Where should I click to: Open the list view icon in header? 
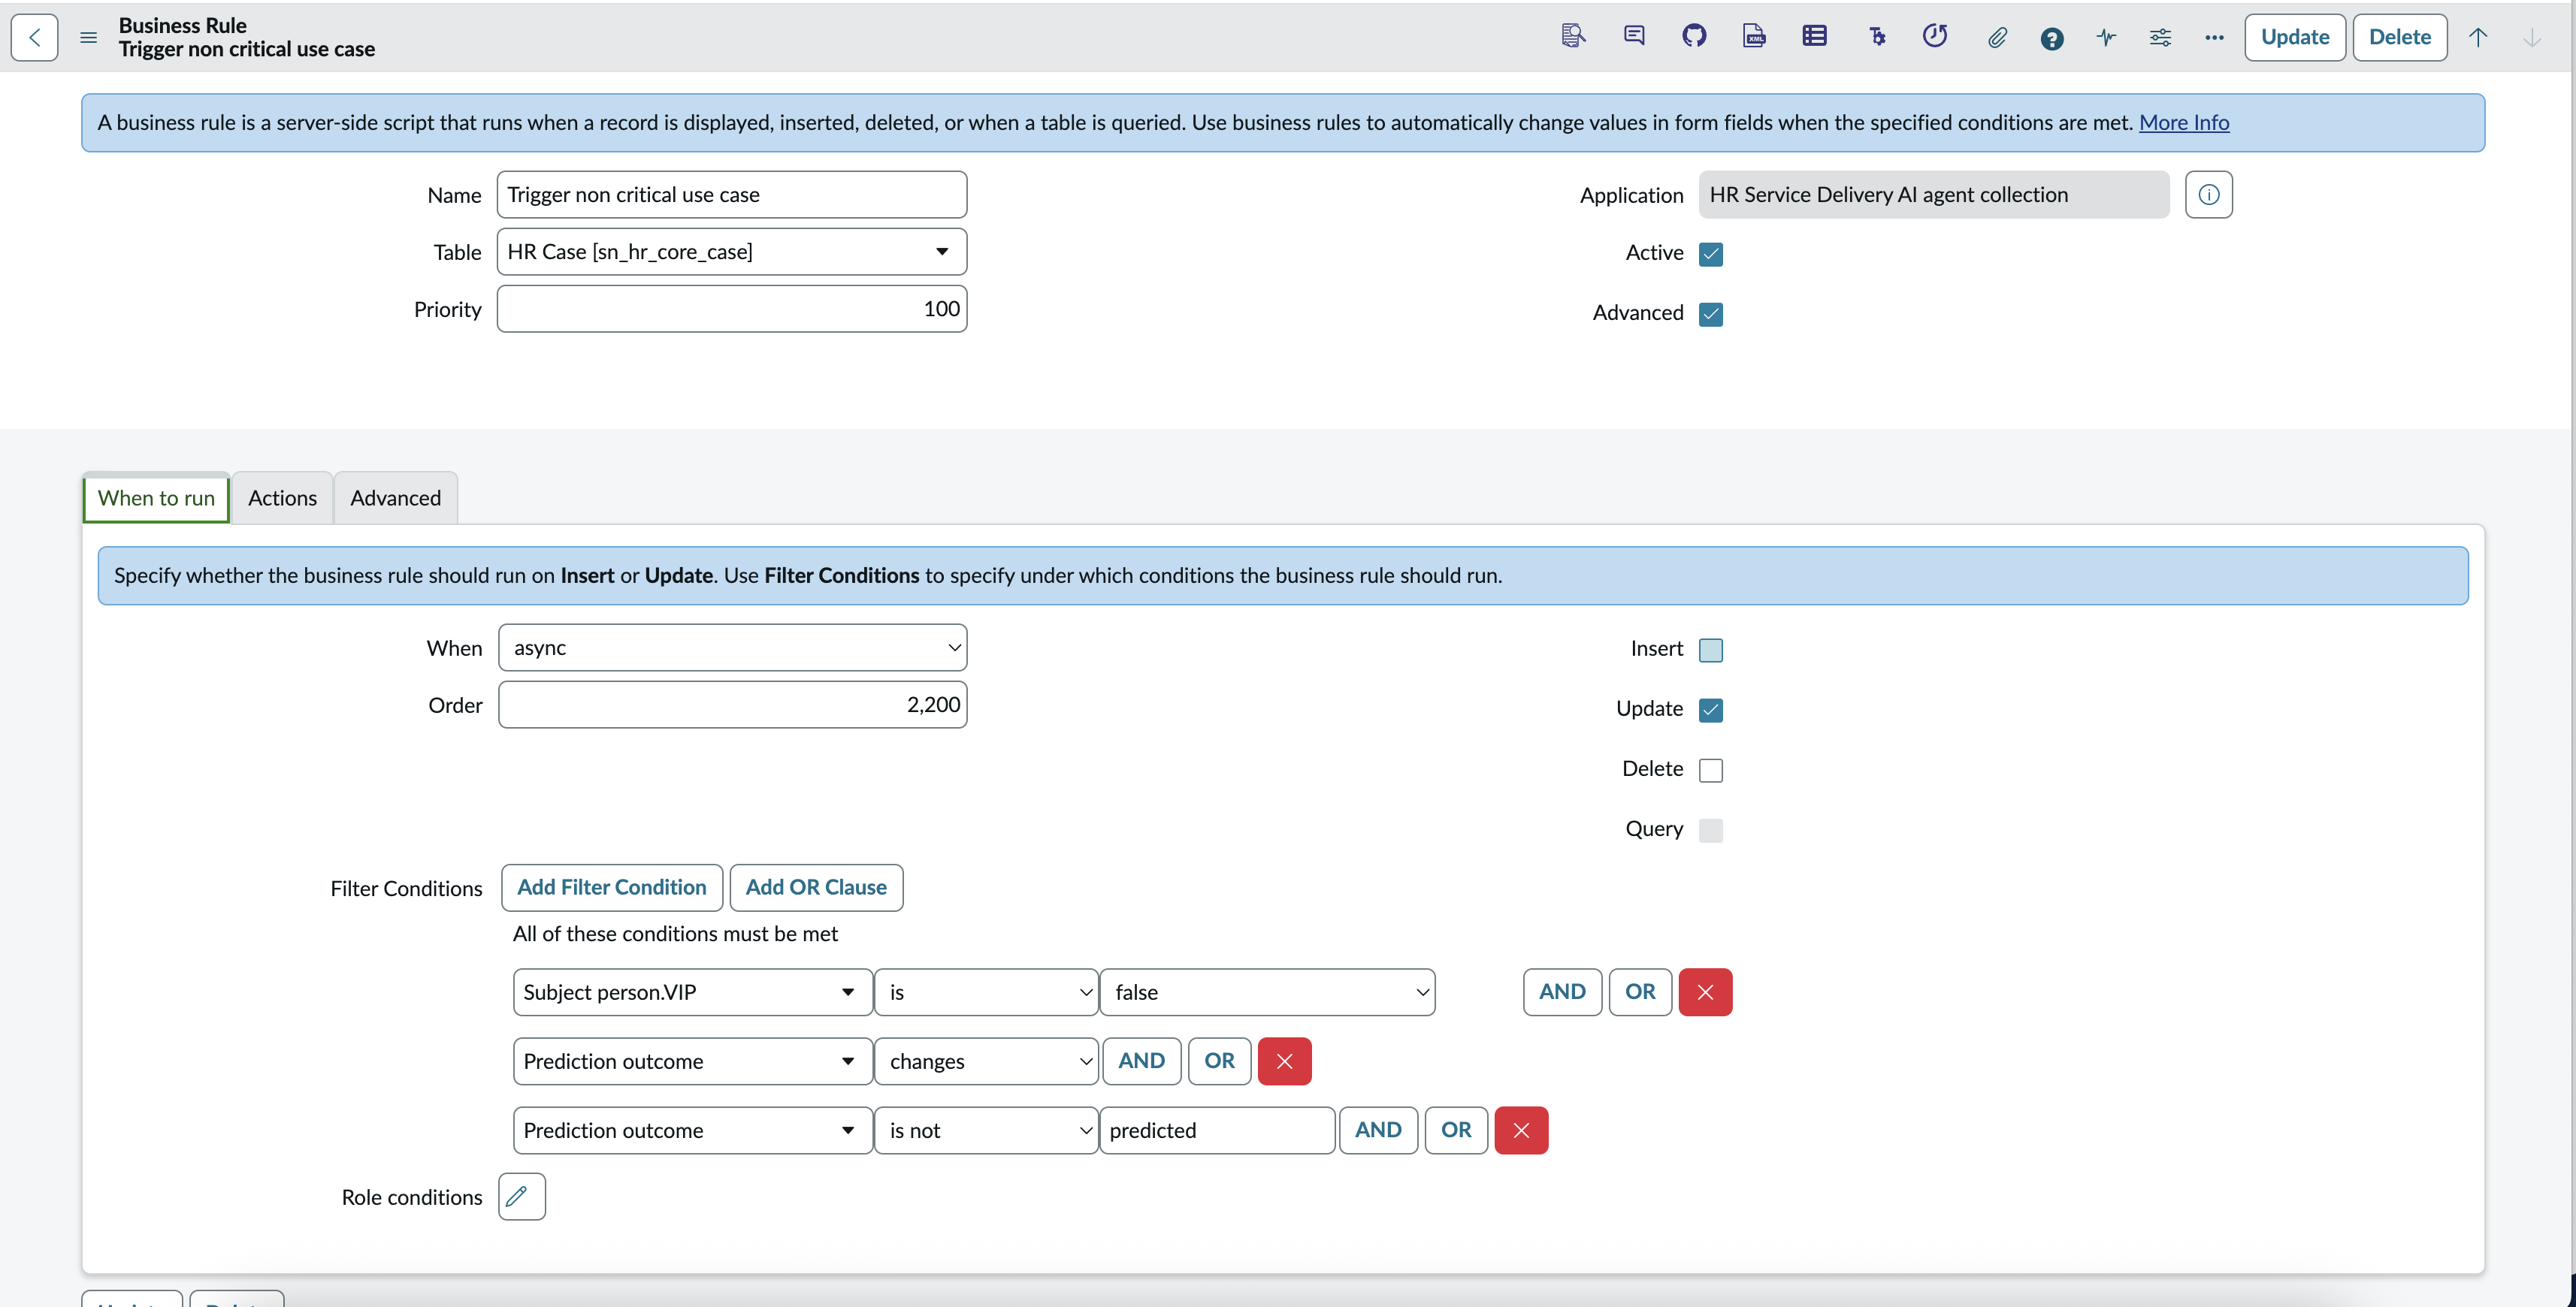click(x=1814, y=37)
